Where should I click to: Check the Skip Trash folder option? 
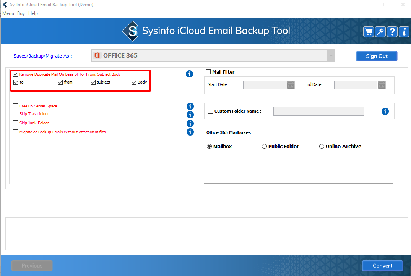tap(16, 114)
